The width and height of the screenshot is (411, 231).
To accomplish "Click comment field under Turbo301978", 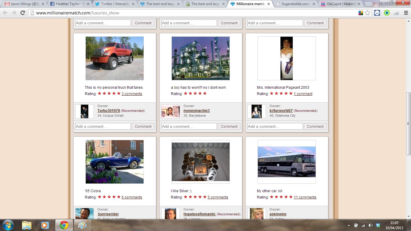I will coord(103,127).
